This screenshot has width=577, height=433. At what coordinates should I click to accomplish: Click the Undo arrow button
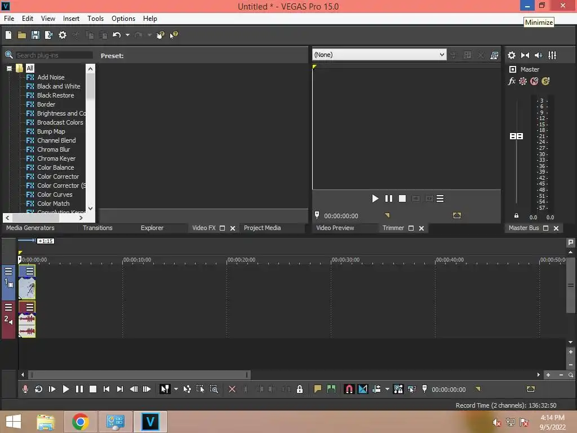117,35
